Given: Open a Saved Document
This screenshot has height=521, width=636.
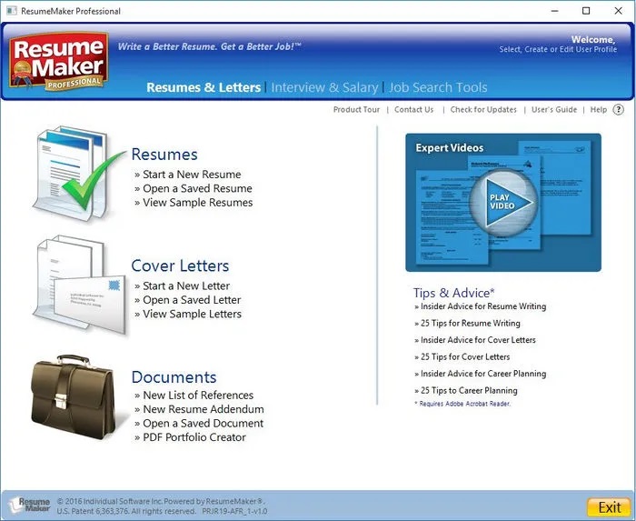Looking at the screenshot, I should (x=204, y=423).
